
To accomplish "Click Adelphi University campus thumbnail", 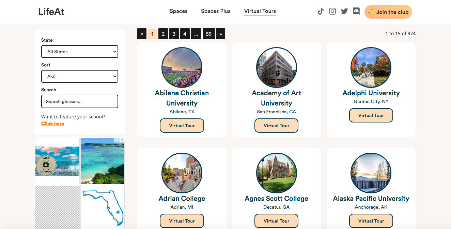I will (371, 68).
